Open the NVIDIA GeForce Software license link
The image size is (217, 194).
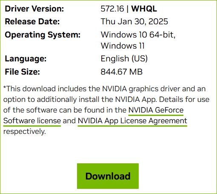pyautogui.click(x=156, y=110)
